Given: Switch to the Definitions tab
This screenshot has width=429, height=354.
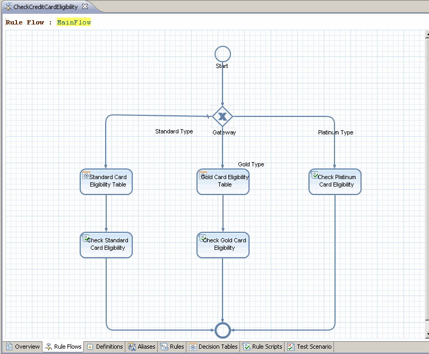Looking at the screenshot, I should (105, 347).
